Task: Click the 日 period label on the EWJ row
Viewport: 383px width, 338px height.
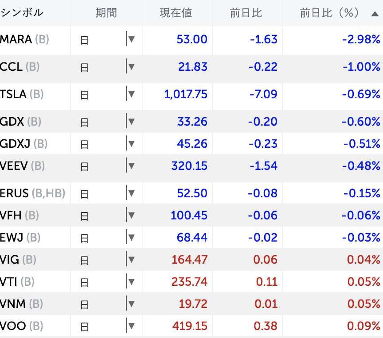Action: (x=84, y=237)
